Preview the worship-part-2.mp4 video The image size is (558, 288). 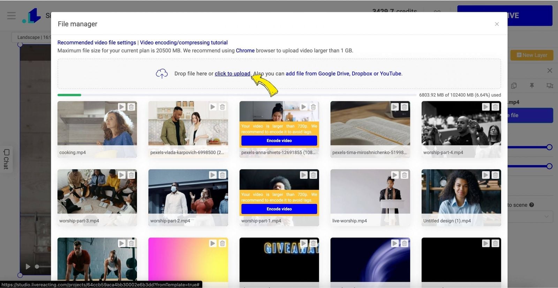pos(212,175)
